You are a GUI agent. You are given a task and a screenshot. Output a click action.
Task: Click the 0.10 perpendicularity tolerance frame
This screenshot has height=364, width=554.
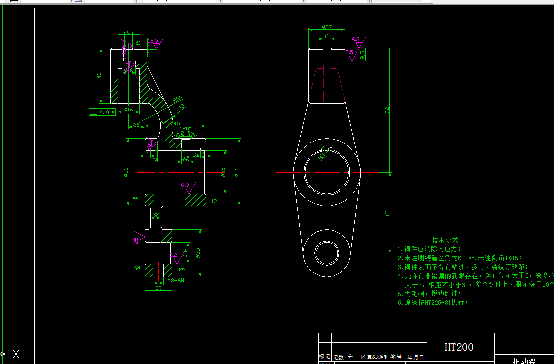[x=102, y=112]
